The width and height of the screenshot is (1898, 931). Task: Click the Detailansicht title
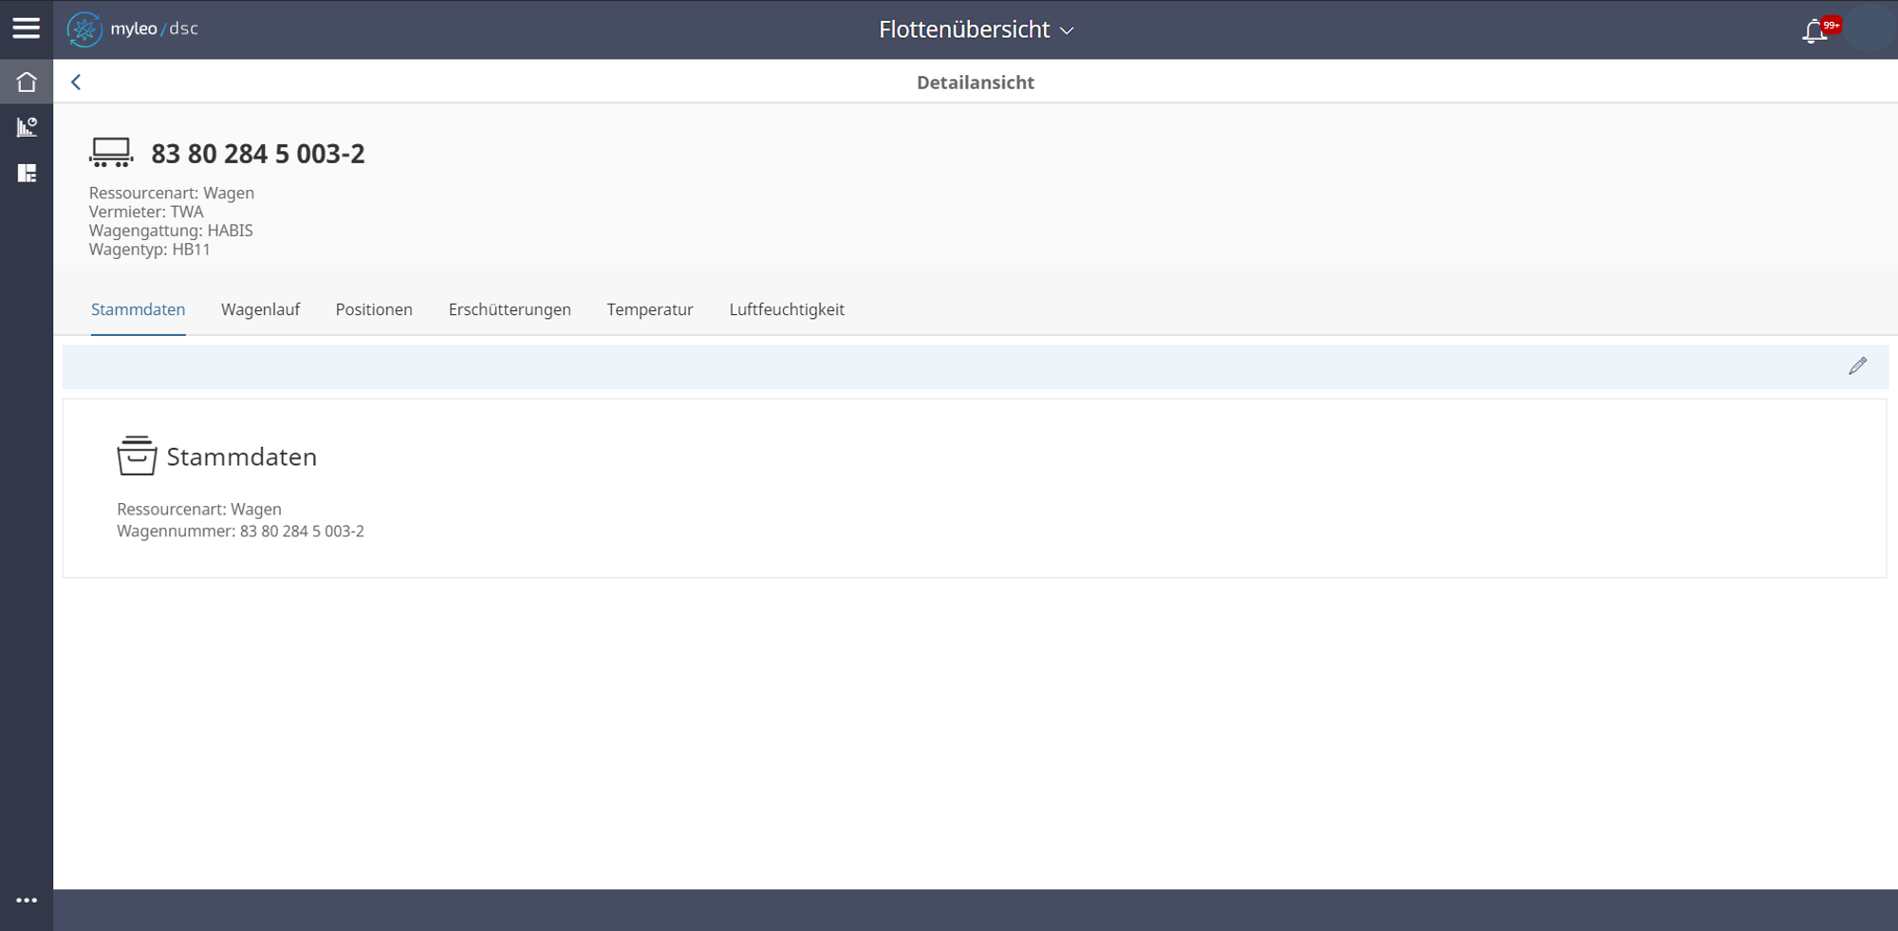pos(976,83)
